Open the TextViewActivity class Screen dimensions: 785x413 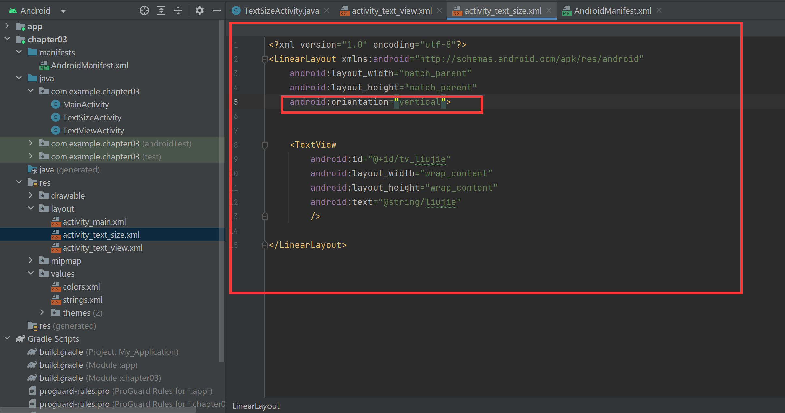(x=93, y=131)
